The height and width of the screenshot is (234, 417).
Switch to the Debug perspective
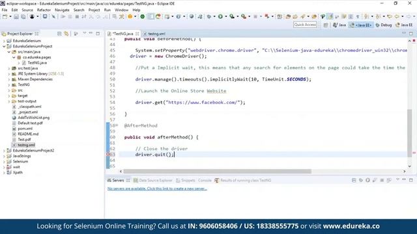pyautogui.click(x=384, y=25)
